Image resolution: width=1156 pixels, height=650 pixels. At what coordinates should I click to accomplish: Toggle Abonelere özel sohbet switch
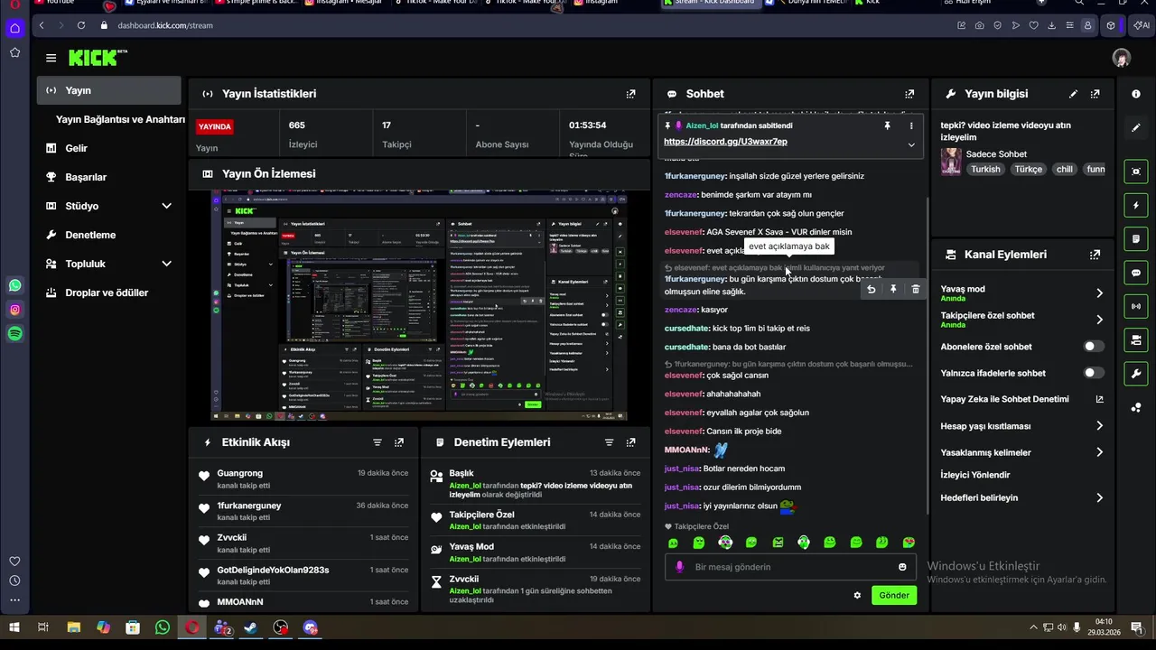[1093, 346]
